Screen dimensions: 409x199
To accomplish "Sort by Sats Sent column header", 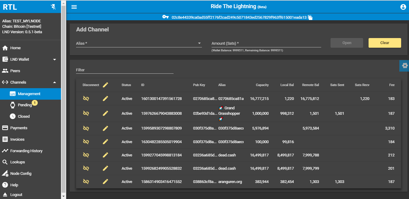I will click(337, 85).
